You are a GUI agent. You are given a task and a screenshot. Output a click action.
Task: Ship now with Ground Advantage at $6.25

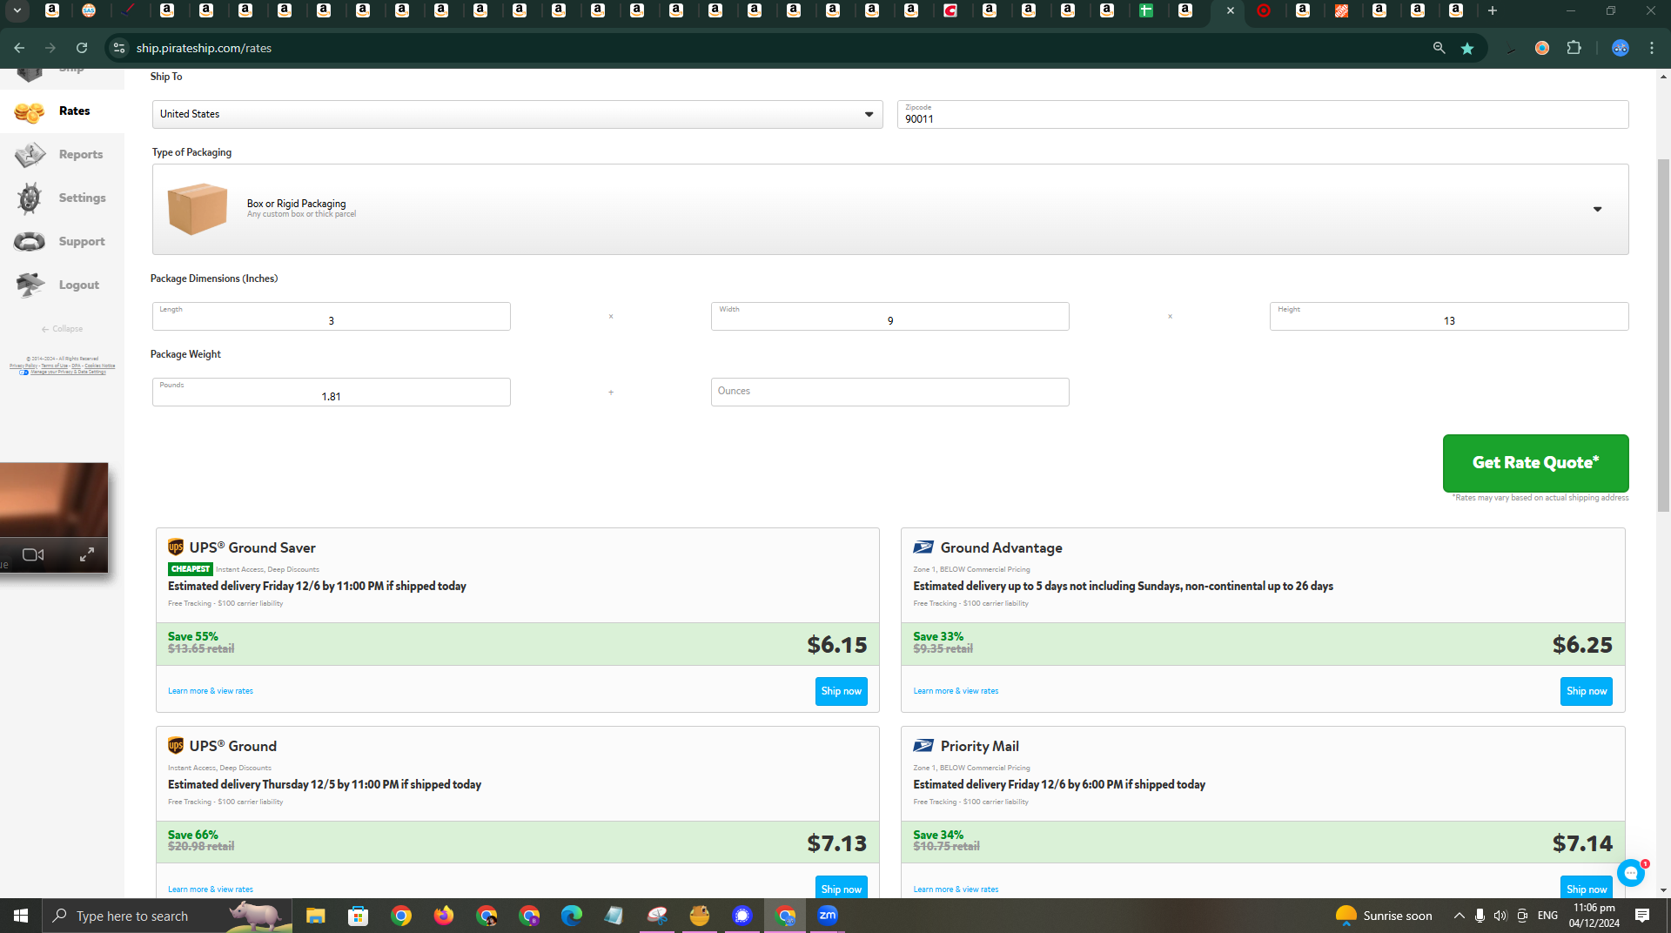pos(1586,691)
